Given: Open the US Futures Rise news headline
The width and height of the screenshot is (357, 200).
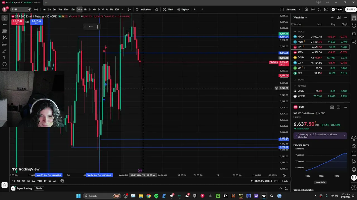Looking at the screenshot, I should pos(320,136).
